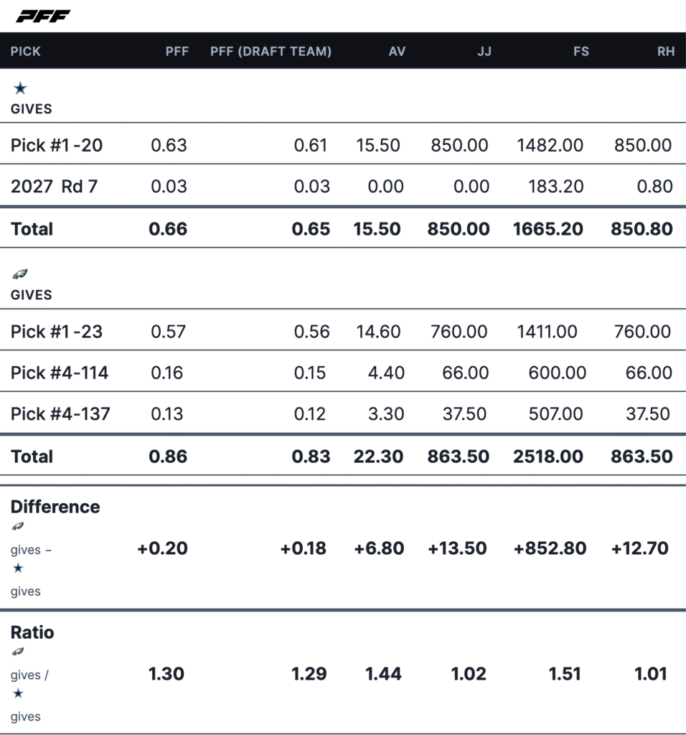Click the Ratio row heading
This screenshot has width=686, height=735.
[32, 632]
